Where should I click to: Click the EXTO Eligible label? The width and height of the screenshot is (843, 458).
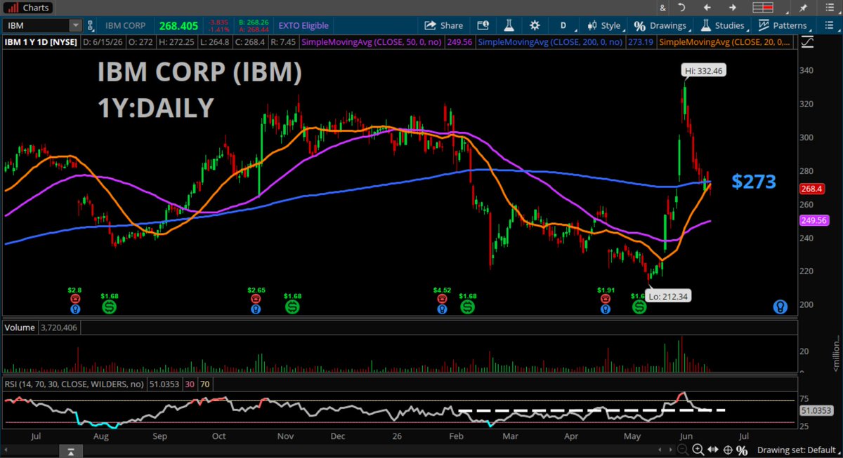point(303,25)
